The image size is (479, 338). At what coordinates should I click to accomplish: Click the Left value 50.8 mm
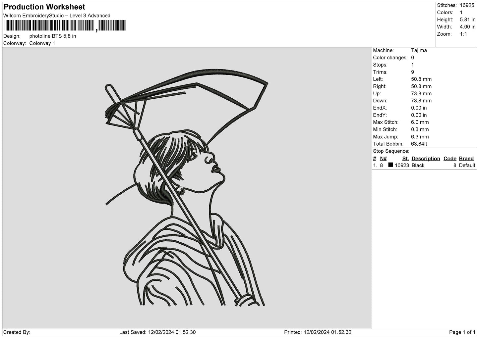pos(421,79)
